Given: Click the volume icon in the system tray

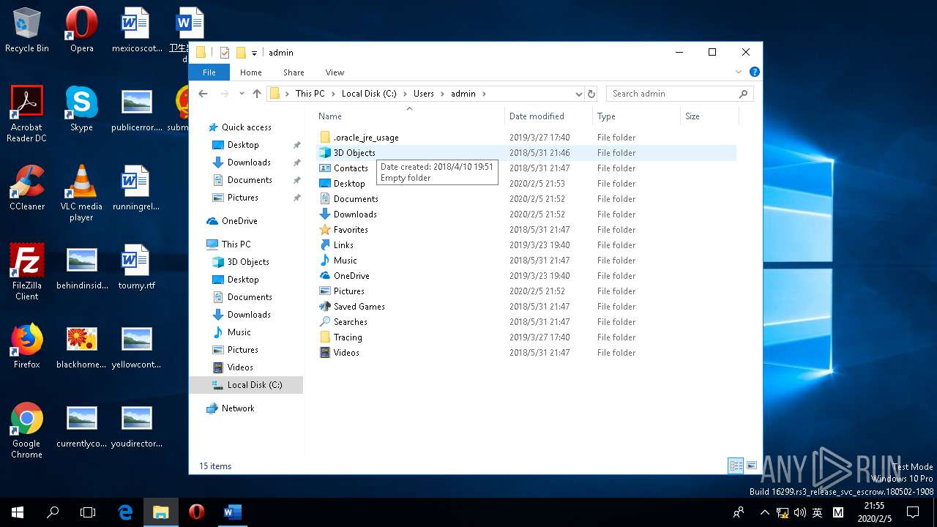Looking at the screenshot, I should (800, 512).
